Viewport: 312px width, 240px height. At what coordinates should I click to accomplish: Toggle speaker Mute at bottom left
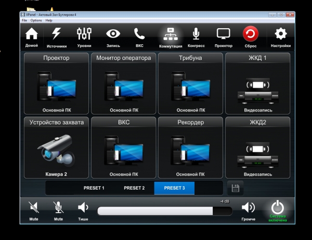(x=34, y=210)
